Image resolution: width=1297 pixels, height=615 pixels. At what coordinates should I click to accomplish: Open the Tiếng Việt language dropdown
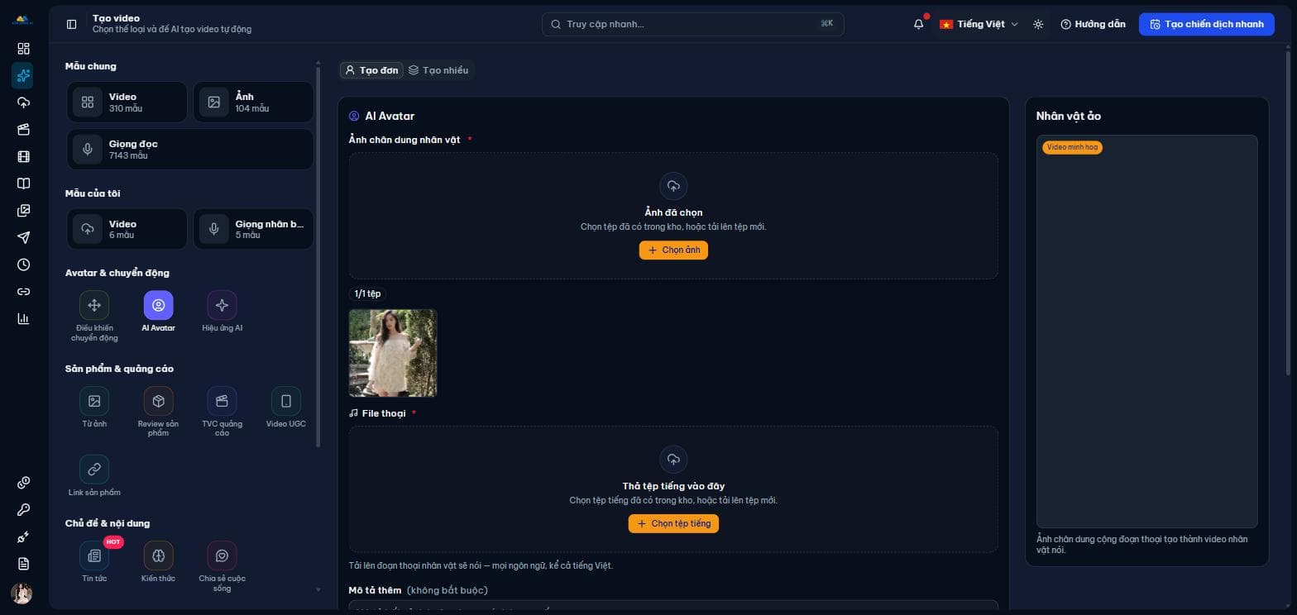click(x=979, y=24)
